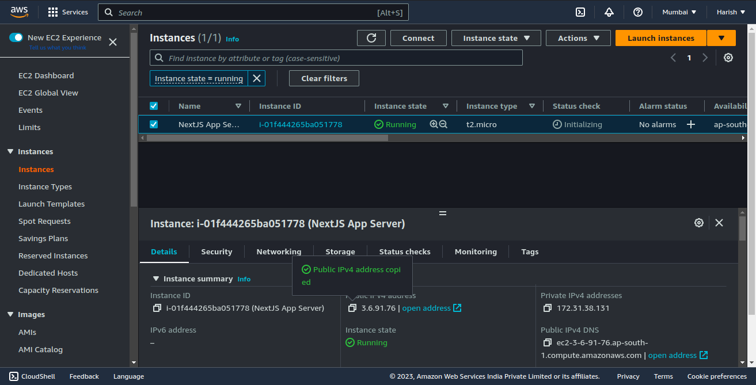Collapse the Instances section in the sidebar
Image resolution: width=756 pixels, height=385 pixels.
[x=10, y=151]
